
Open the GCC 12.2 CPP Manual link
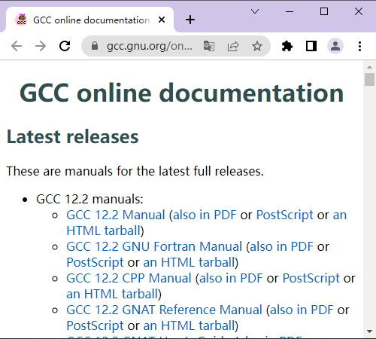[x=129, y=278]
